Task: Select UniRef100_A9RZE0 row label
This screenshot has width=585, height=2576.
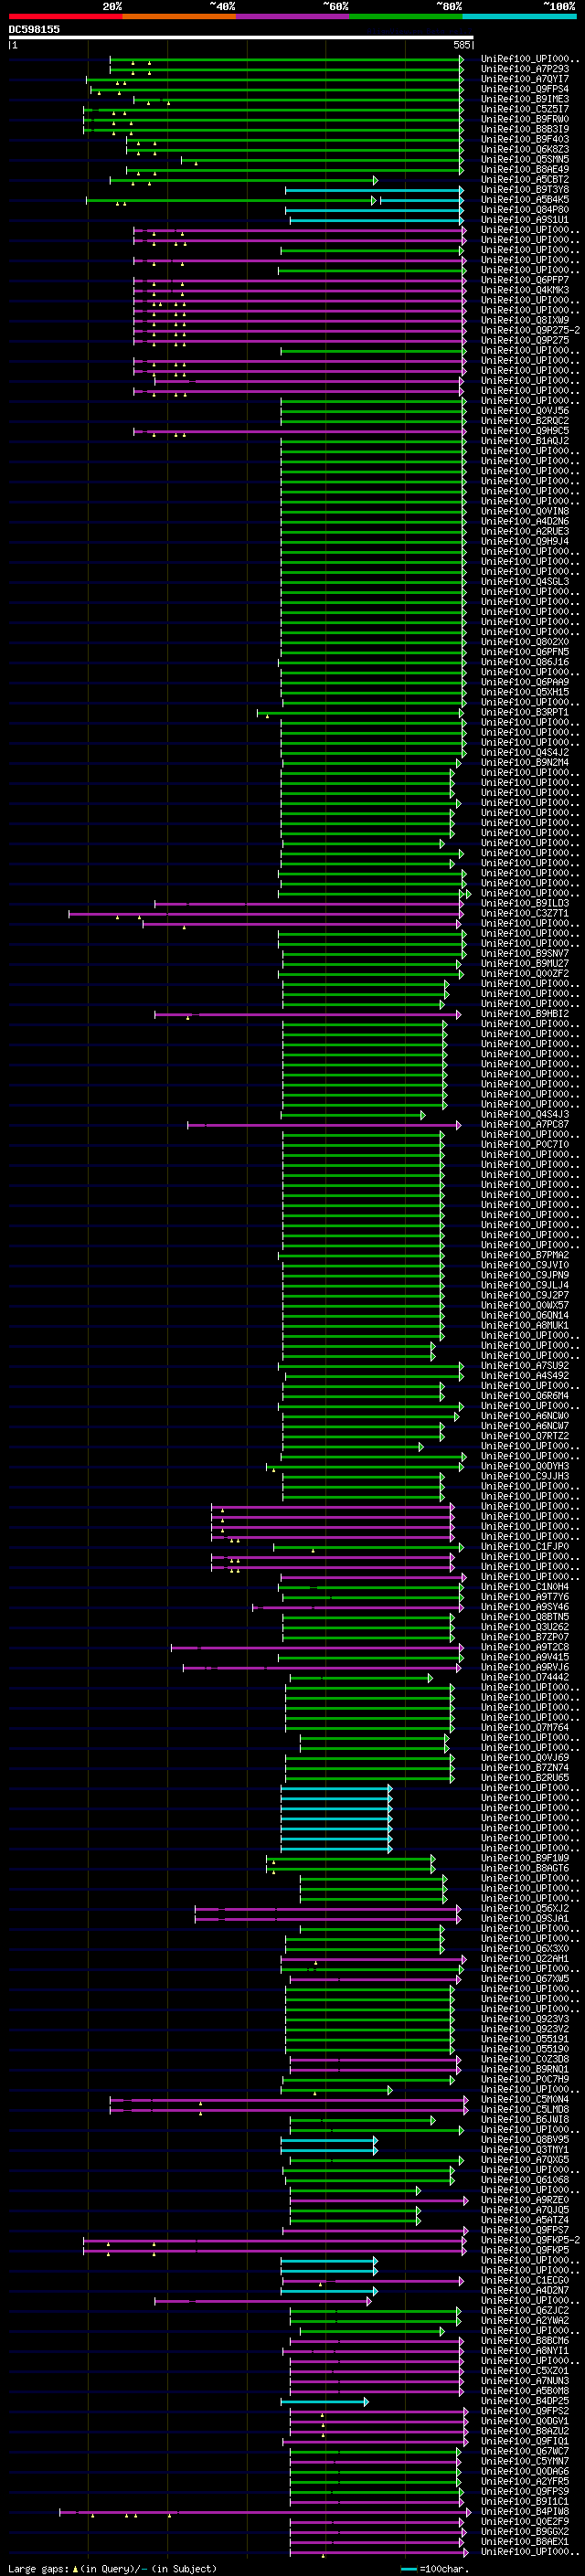Action: [x=525, y=2200]
